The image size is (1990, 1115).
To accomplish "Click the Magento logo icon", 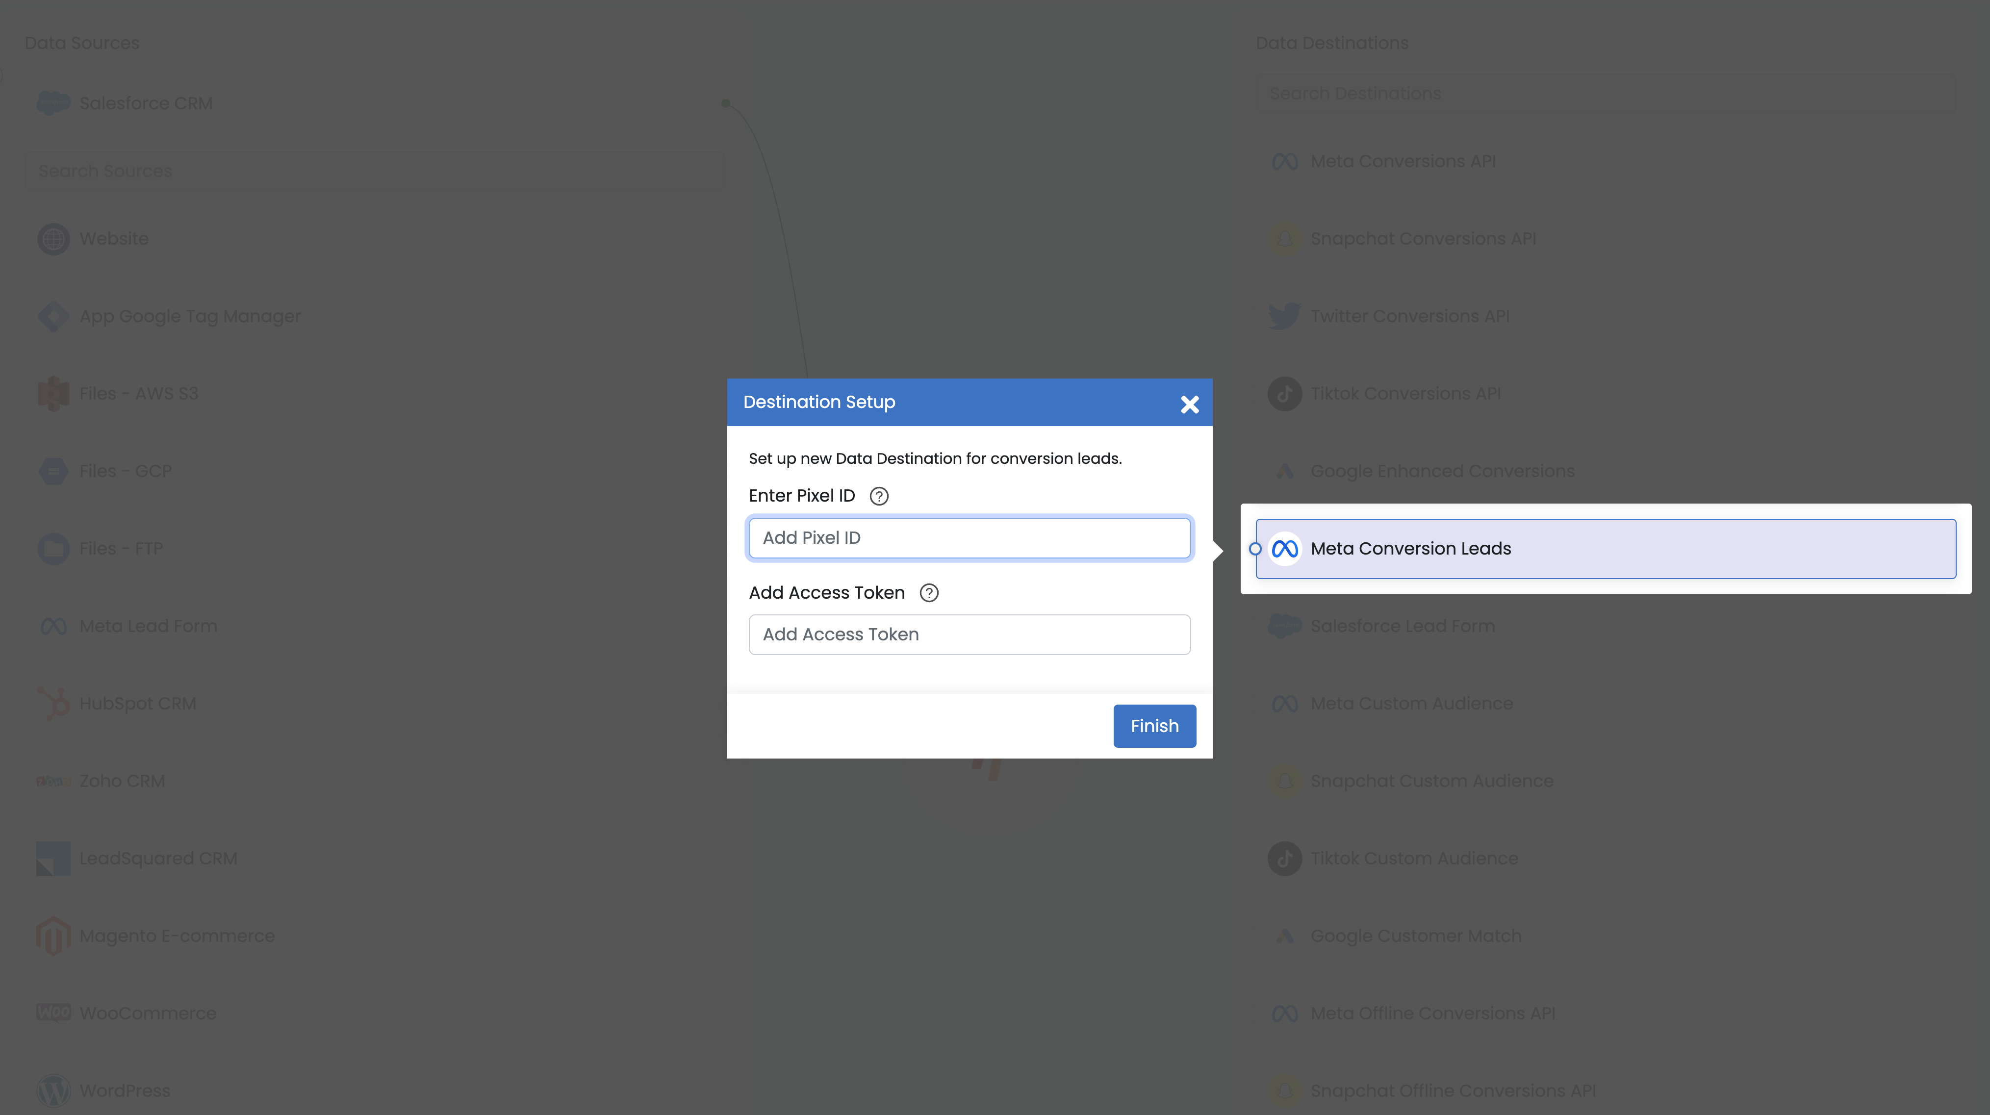I will click(x=53, y=936).
